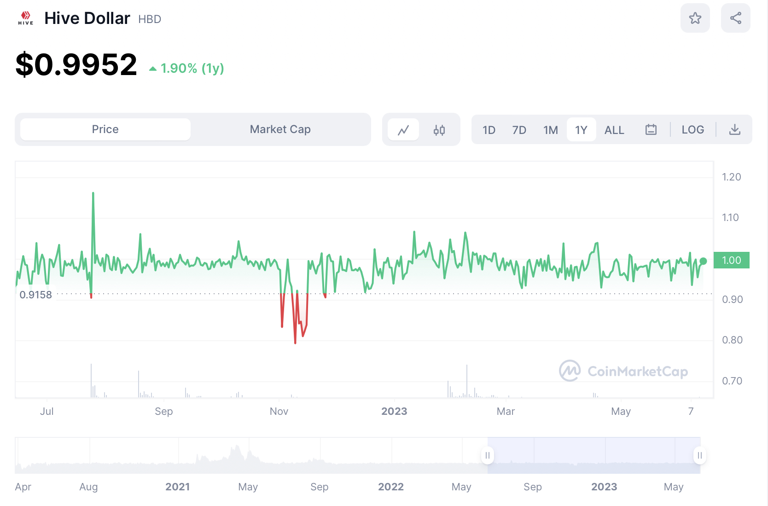Screen dimensions: 768x506
Task: Click the green 1.00 price tag
Action: [731, 260]
